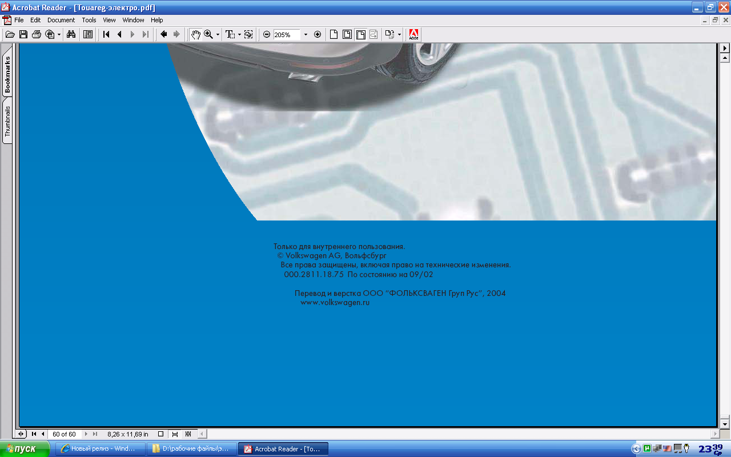Click the Rotate view toolbar icon
The image size is (731, 457).
click(390, 34)
